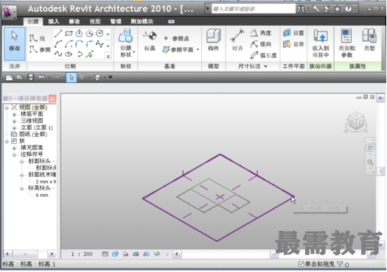Switch to the 管理 ribbon tab
The width and height of the screenshot is (387, 272).
coord(116,21)
